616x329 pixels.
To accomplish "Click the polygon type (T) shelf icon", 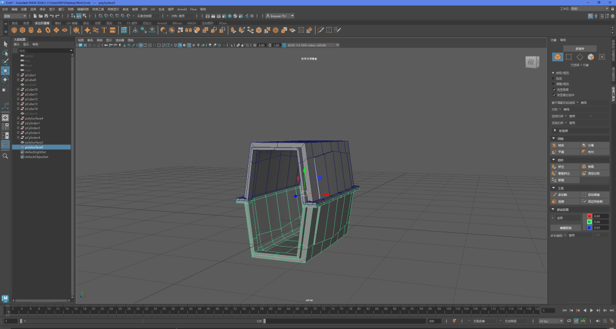I will click(x=104, y=29).
